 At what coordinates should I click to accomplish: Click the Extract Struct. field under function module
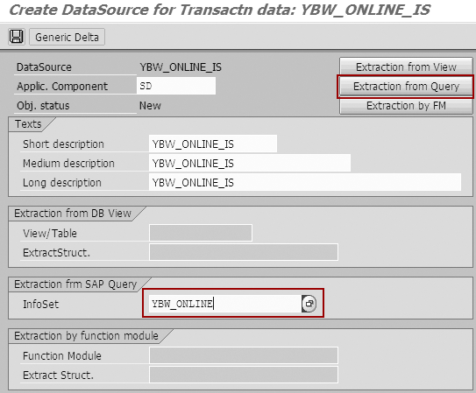coord(244,375)
